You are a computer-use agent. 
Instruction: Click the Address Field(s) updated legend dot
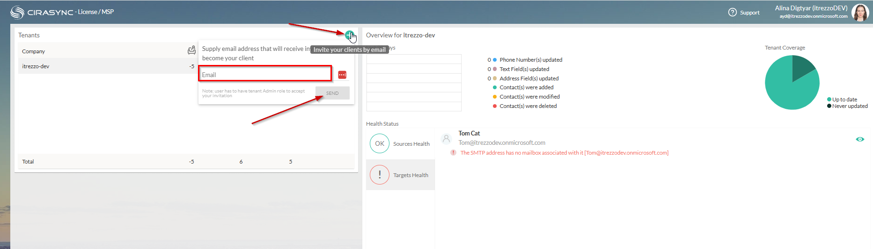coord(495,78)
